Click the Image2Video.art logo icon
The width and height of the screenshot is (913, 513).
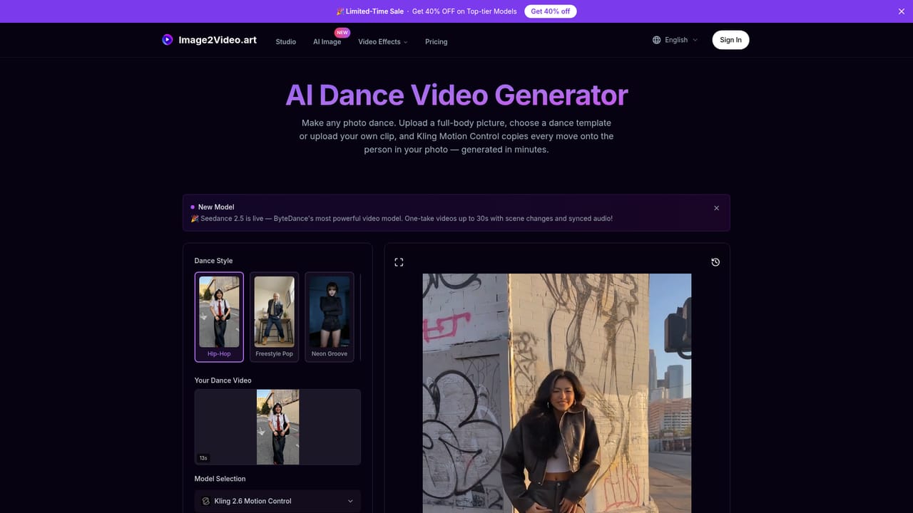(168, 40)
